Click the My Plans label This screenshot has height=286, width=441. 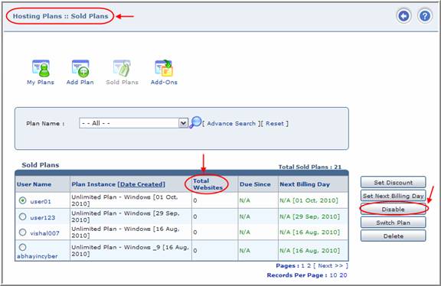[x=41, y=83]
